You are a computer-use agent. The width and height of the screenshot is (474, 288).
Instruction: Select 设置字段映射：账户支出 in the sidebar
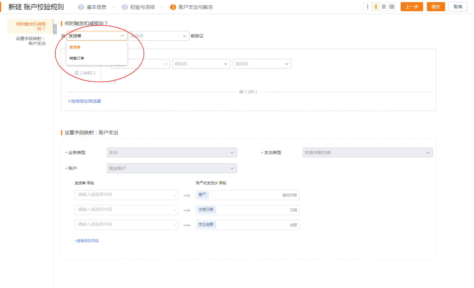pyautogui.click(x=30, y=41)
